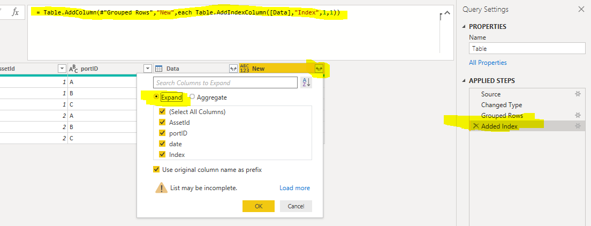Image resolution: width=591 pixels, height=226 pixels.
Task: Collapse the formula bar with the chevron
Action: [448, 13]
